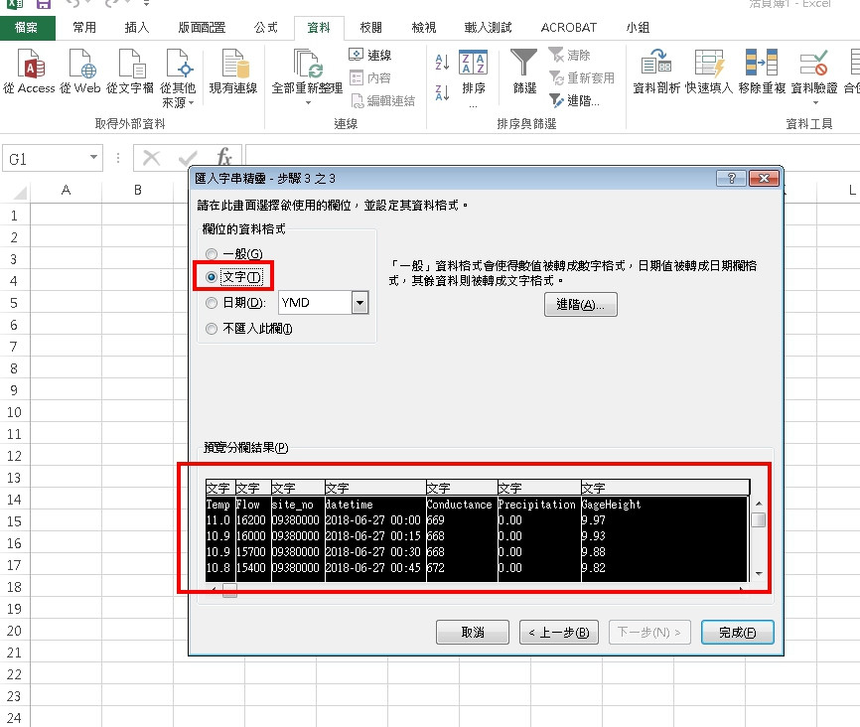The width and height of the screenshot is (860, 727).
Task: Click preview horizontal scrollbar thumb
Action: click(229, 590)
